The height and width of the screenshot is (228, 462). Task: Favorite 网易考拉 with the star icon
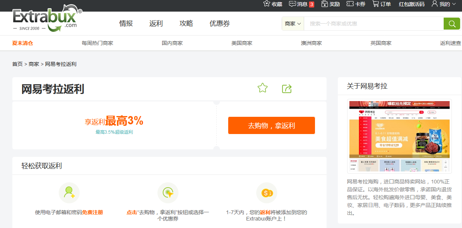263,88
